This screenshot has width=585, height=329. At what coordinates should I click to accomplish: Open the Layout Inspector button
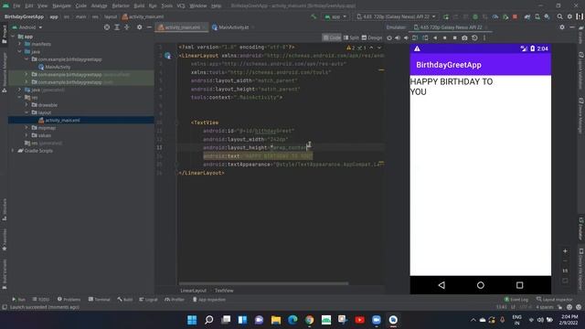pos(554,300)
